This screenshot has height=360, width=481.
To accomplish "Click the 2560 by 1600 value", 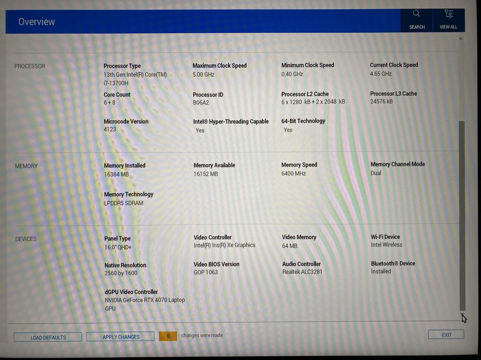I will point(121,273).
